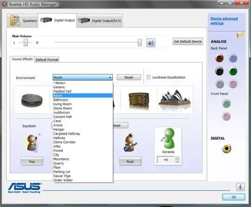Pick Sewer Pipe from the list
This screenshot has height=207, width=251.
[x=83, y=176]
